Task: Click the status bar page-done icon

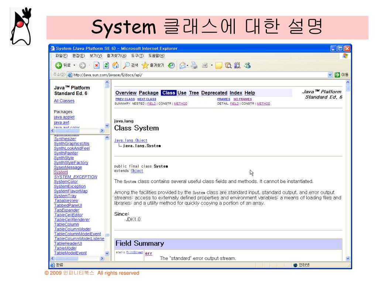Action: (x=52, y=265)
